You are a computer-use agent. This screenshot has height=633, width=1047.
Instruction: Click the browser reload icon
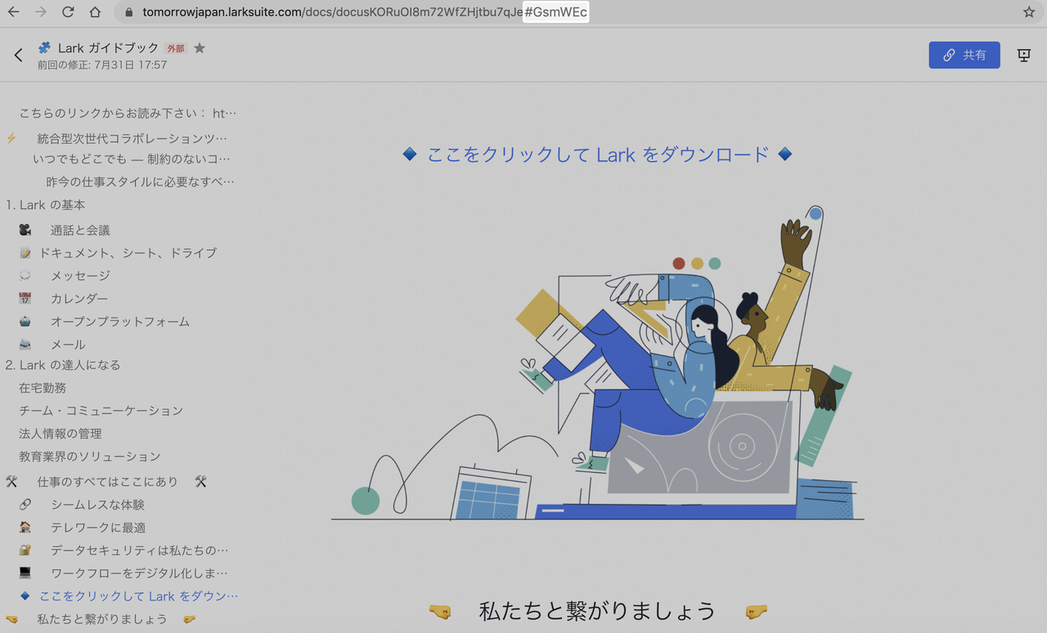click(68, 12)
